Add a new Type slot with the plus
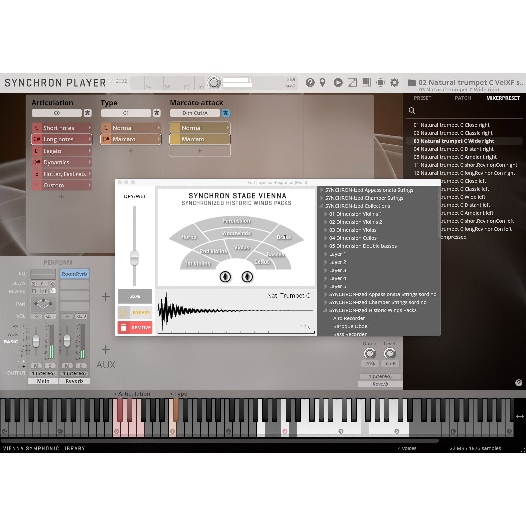526x526 pixels. coord(131,151)
